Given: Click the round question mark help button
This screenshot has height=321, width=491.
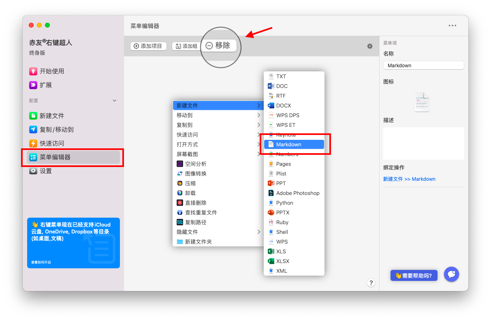Looking at the screenshot, I should coord(371,283).
